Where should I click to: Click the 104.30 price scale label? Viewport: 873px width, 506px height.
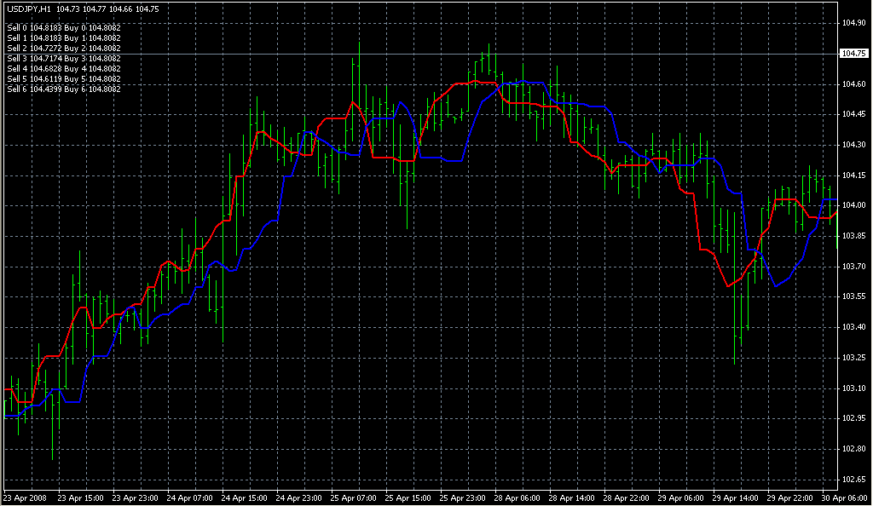coord(853,145)
